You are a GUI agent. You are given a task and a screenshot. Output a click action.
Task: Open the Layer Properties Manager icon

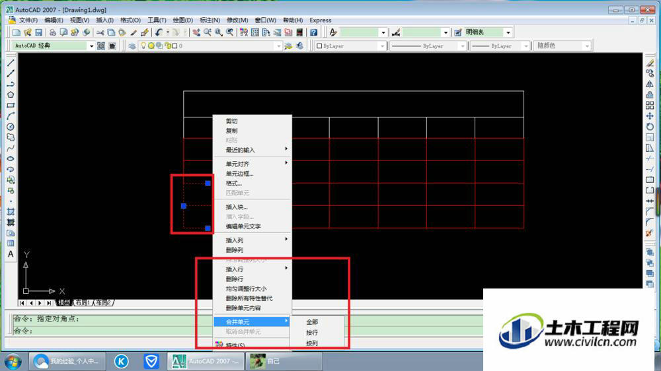click(132, 46)
